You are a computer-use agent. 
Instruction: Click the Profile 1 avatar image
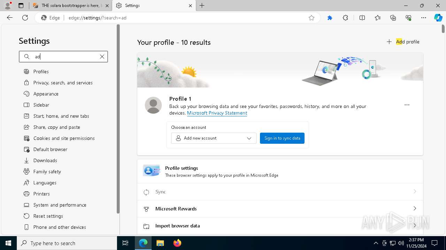pyautogui.click(x=153, y=105)
